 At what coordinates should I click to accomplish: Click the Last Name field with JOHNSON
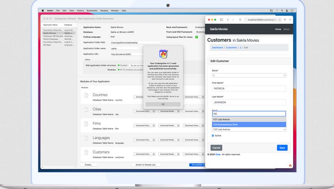[249, 102]
